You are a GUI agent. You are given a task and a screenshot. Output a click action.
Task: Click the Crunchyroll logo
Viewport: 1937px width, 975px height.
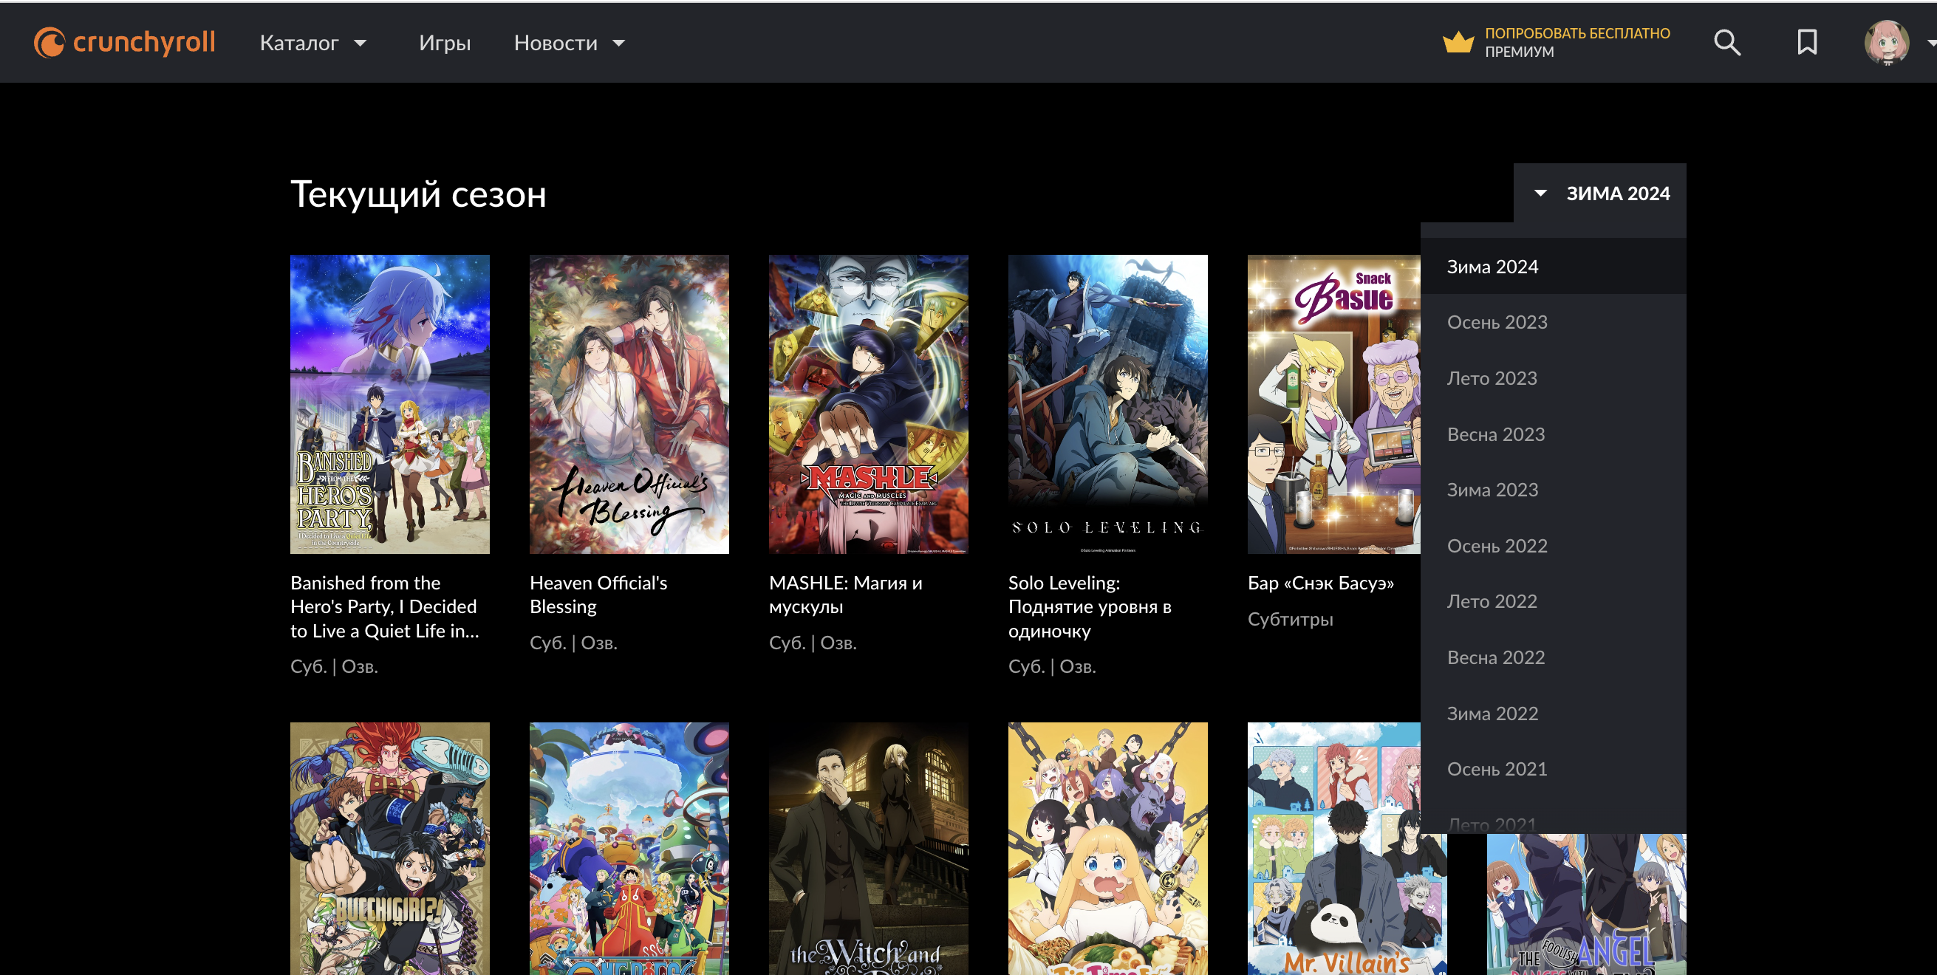[x=125, y=43]
